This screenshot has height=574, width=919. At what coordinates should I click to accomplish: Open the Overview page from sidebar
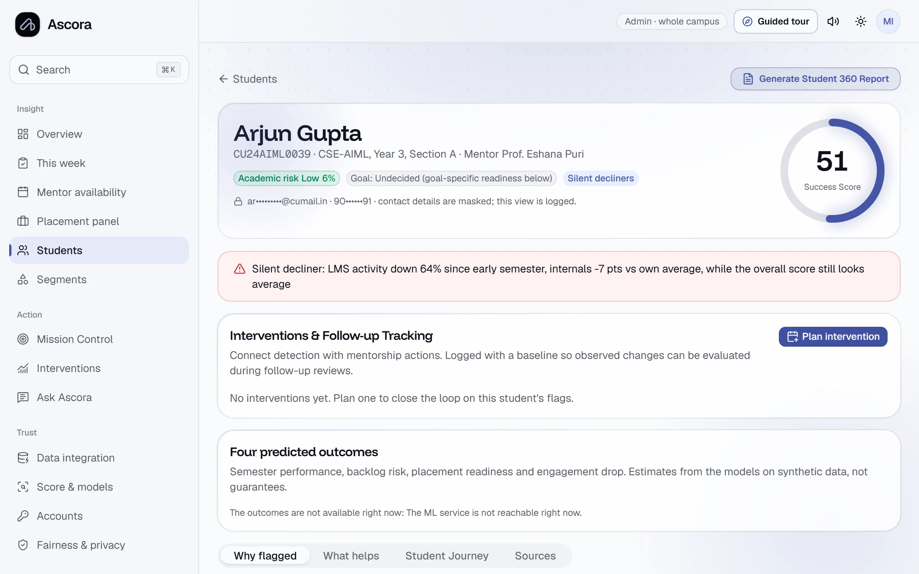(99, 134)
